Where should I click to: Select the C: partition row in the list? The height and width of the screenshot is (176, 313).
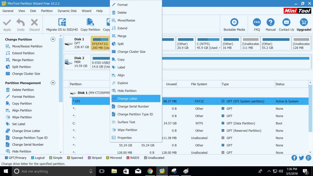coord(190,123)
